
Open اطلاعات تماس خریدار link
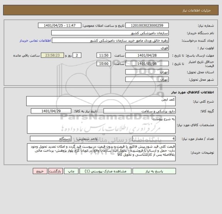[x=35, y=41]
